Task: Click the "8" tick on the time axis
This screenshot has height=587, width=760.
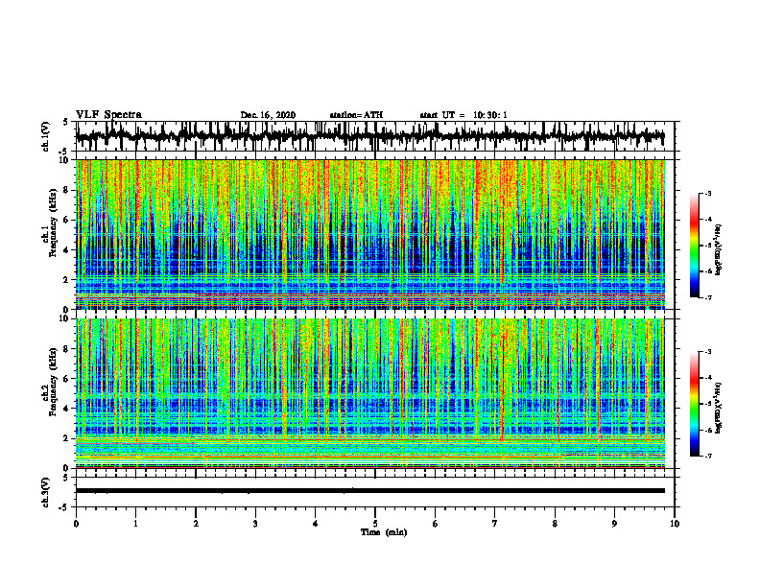Action: tap(555, 524)
